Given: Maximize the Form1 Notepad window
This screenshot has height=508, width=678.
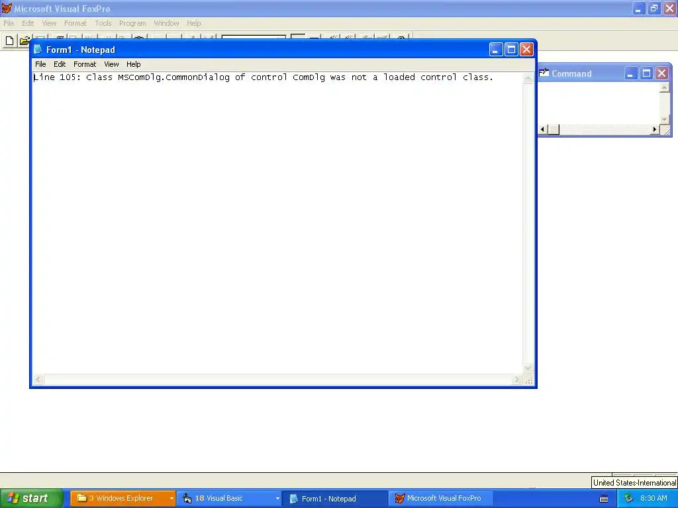Looking at the screenshot, I should 511,50.
